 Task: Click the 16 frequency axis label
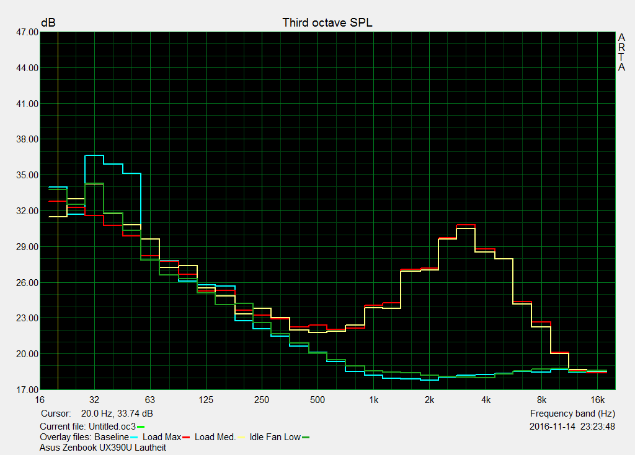pyautogui.click(x=40, y=400)
